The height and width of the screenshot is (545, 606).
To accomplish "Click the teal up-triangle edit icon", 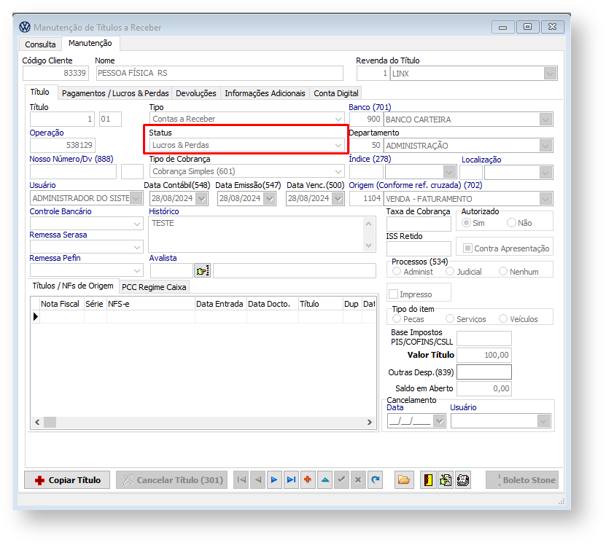I will point(325,479).
